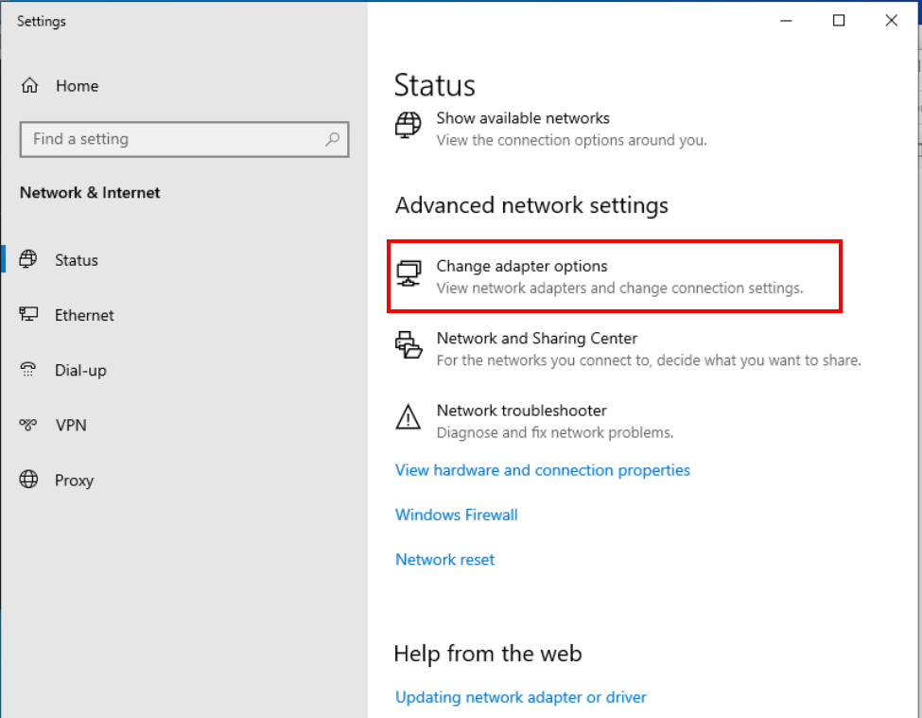Switch to the Ethernet settings page
922x718 pixels.
pyautogui.click(x=84, y=315)
